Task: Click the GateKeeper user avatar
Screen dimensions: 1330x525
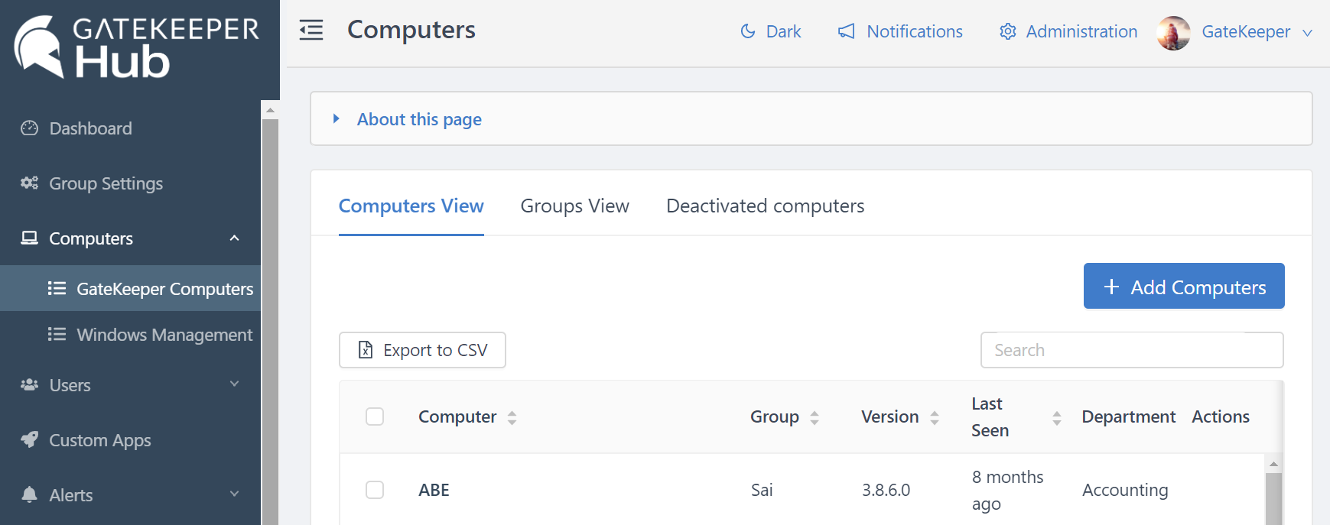Action: click(x=1173, y=33)
